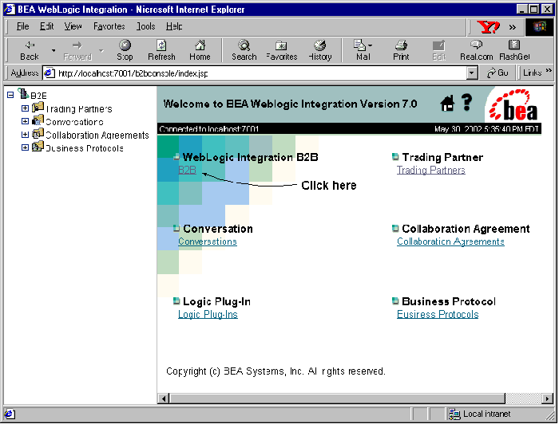
Task: Click the B2B link
Action: 187,170
